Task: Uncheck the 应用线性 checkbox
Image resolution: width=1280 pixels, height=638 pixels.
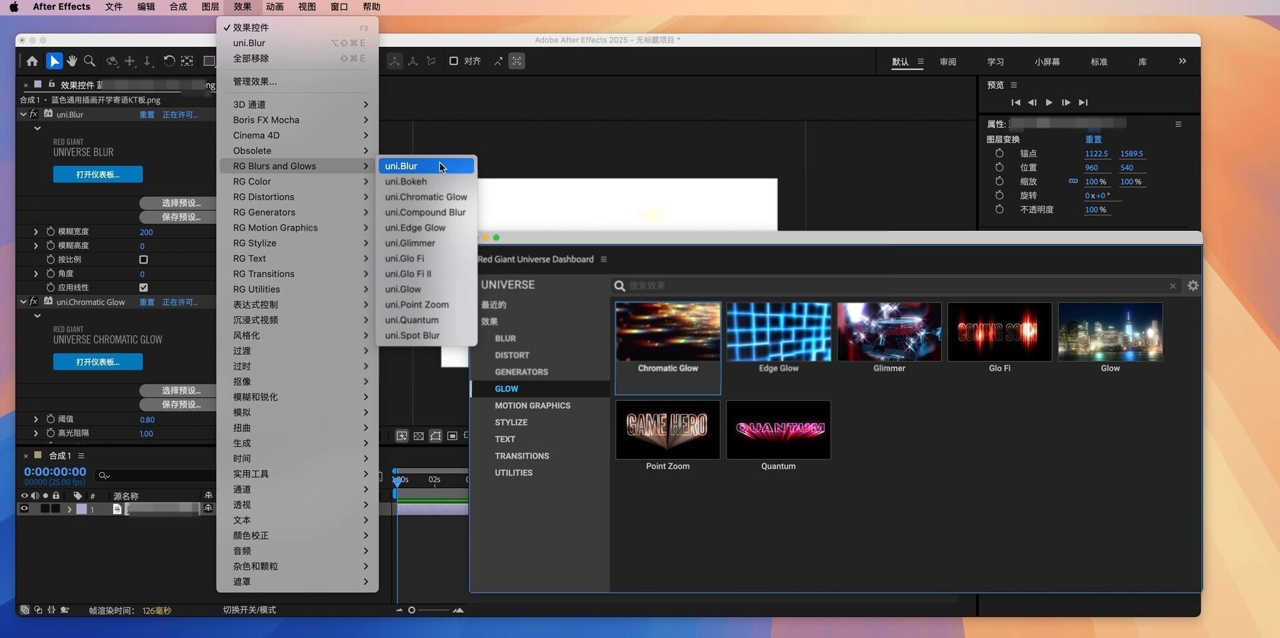Action: click(x=143, y=288)
